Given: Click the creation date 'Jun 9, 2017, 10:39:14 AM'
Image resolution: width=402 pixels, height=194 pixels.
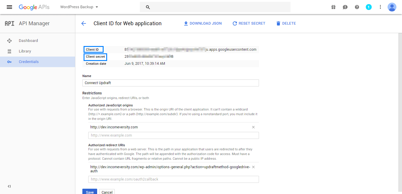Looking at the screenshot, I should coord(145,64).
